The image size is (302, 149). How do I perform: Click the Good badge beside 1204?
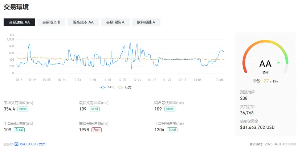(x=172, y=129)
